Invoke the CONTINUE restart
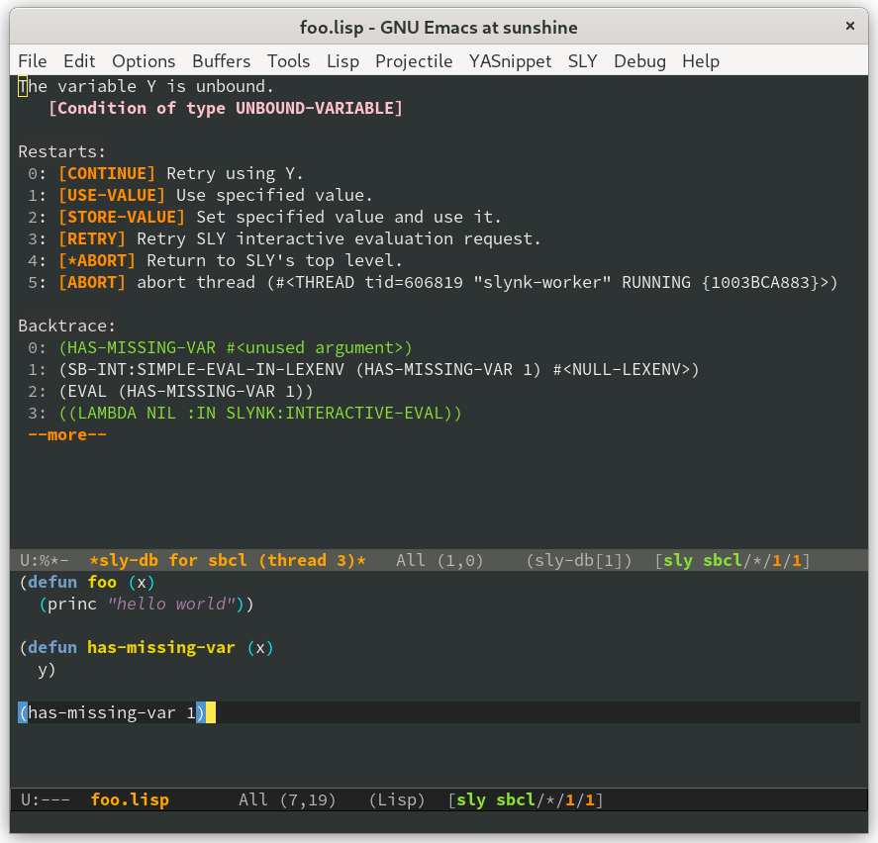 107,174
